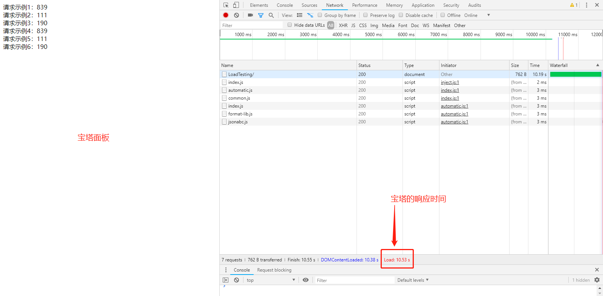Open the Online throttling dropdown
Screen dimensions: 603x296
[x=477, y=15]
